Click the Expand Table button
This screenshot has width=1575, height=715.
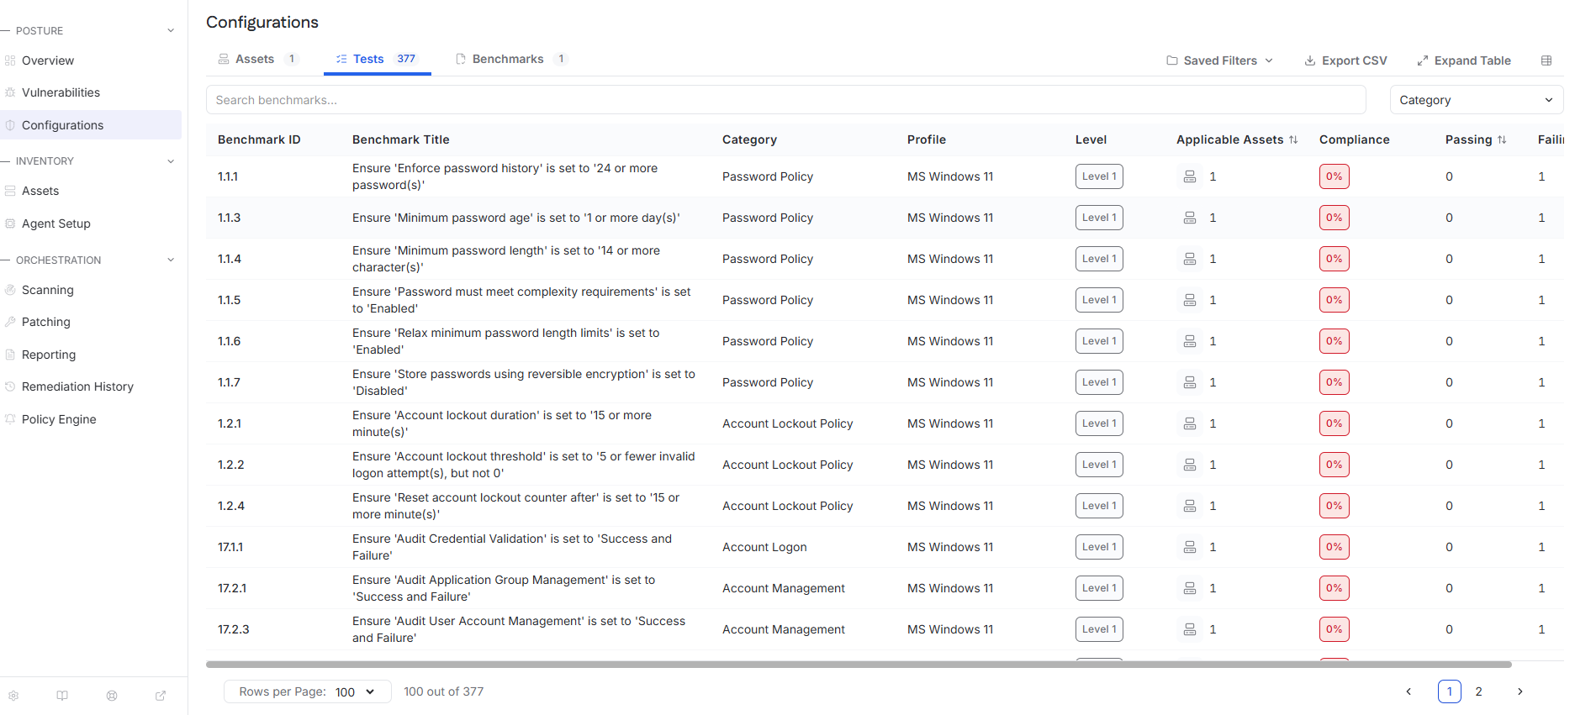click(x=1464, y=60)
